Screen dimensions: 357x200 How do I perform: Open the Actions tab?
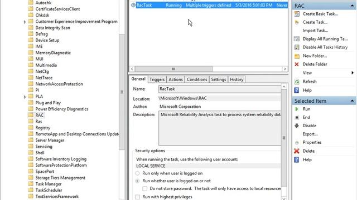[176, 79]
